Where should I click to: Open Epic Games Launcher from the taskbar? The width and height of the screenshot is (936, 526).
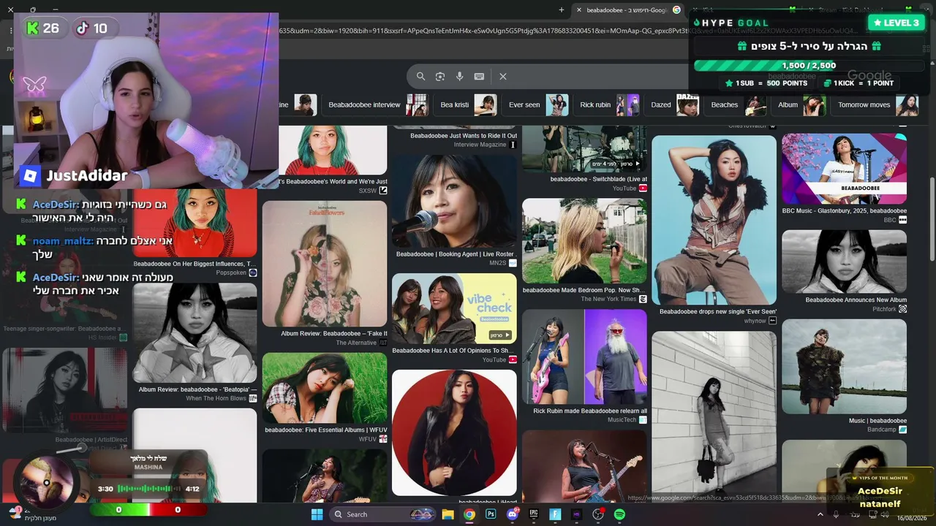(x=534, y=514)
